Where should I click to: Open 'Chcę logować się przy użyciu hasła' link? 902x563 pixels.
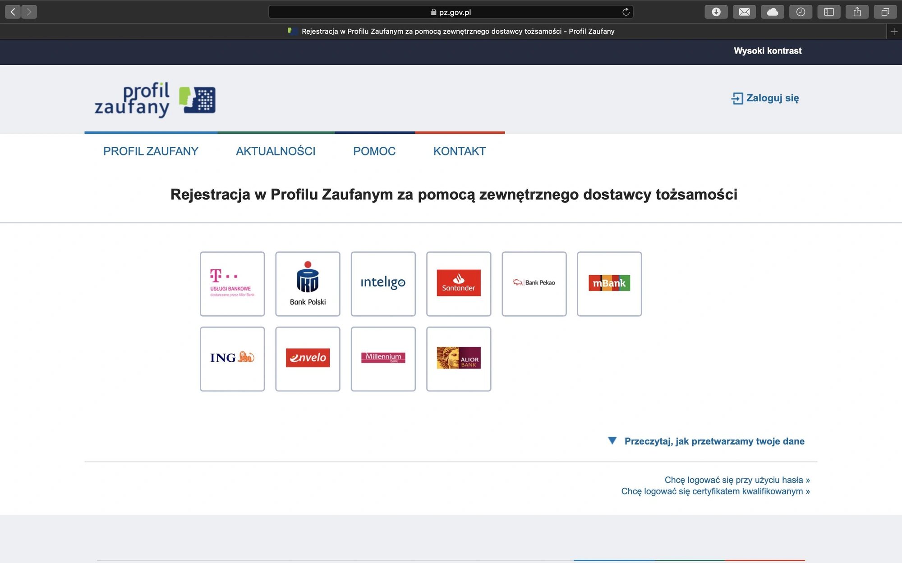(737, 480)
